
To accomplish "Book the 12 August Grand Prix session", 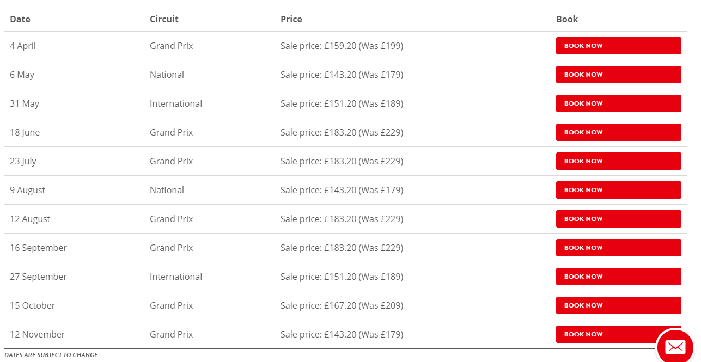I will click(618, 219).
